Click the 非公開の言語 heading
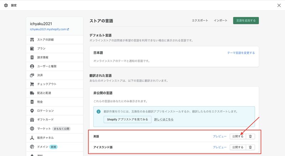 [x=103, y=93]
